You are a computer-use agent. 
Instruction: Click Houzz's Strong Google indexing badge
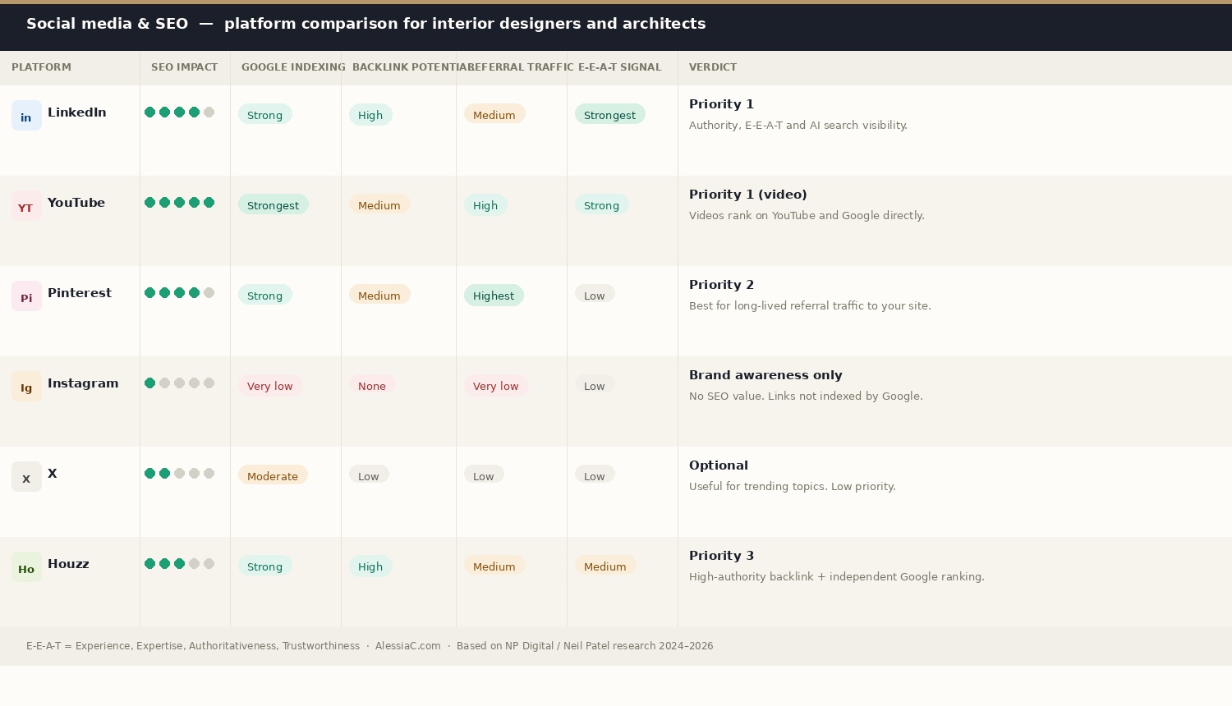264,566
